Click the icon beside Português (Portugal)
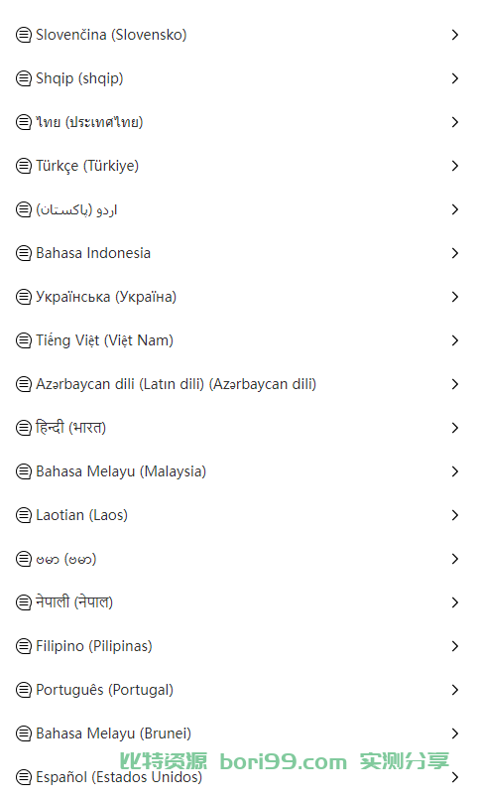The width and height of the screenshot is (479, 799). point(24,690)
